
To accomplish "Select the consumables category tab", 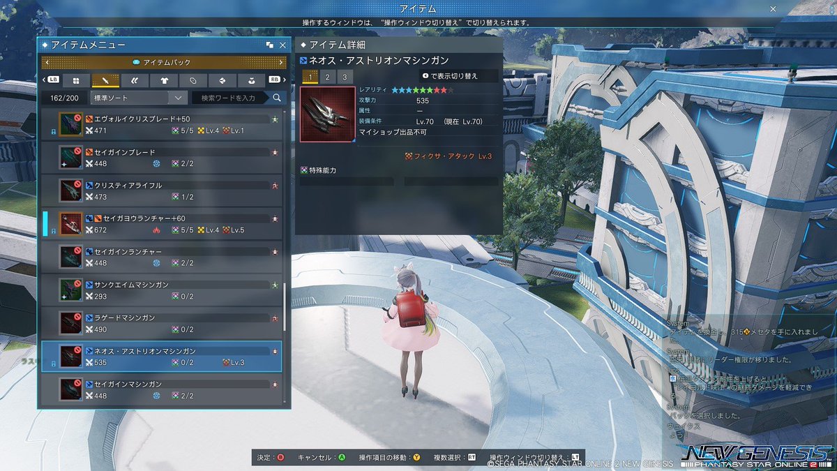I will (x=251, y=80).
